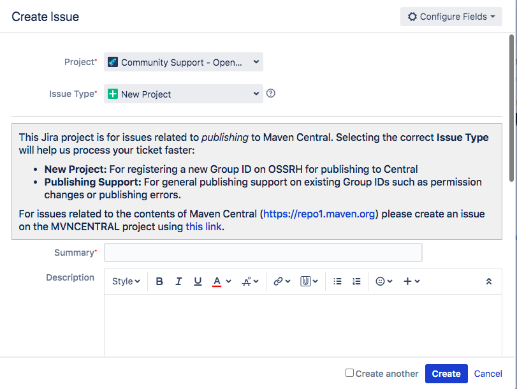Image resolution: width=517 pixels, height=389 pixels.
Task: Click the 'Publishing Support:' bold bullet text
Action: click(x=92, y=182)
